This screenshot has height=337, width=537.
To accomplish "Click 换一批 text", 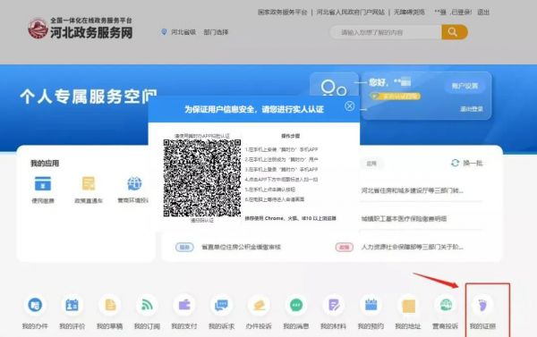I will click(473, 164).
